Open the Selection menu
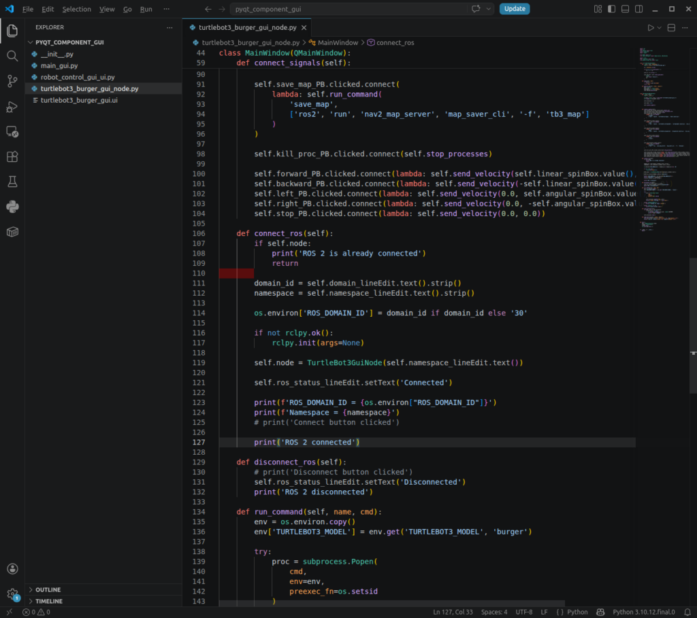 click(x=76, y=9)
